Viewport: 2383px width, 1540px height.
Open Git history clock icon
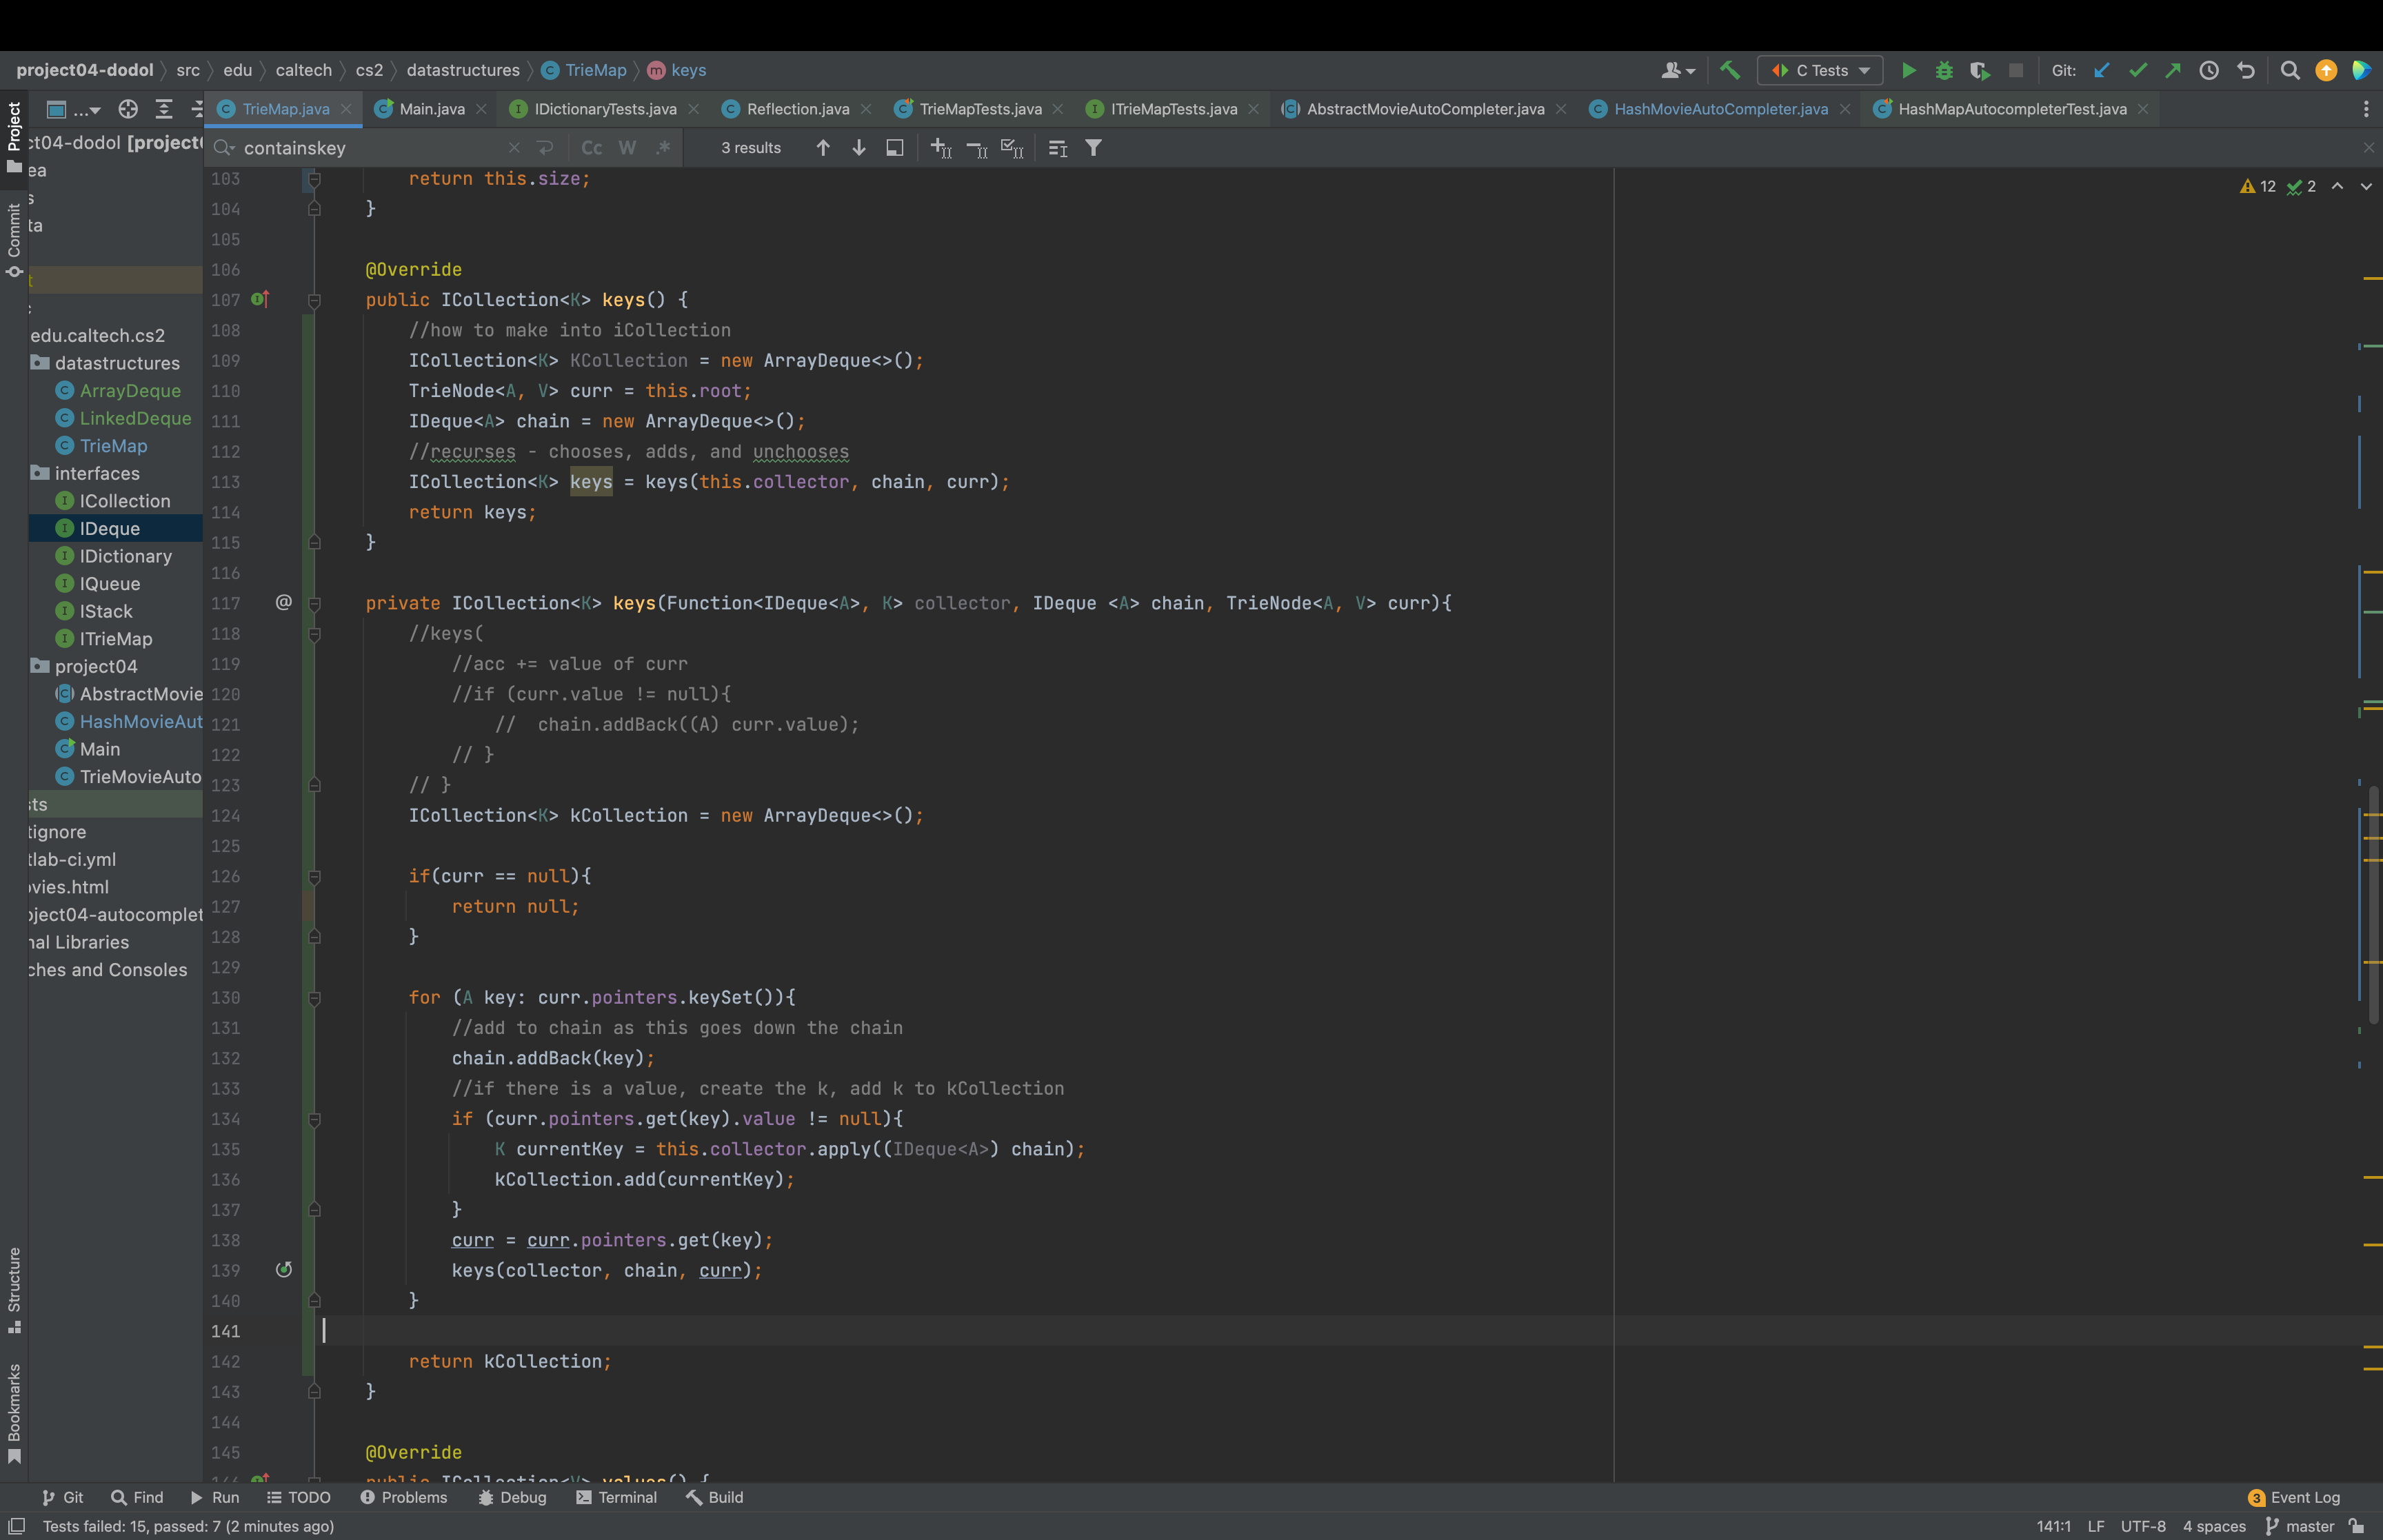(x=2209, y=70)
